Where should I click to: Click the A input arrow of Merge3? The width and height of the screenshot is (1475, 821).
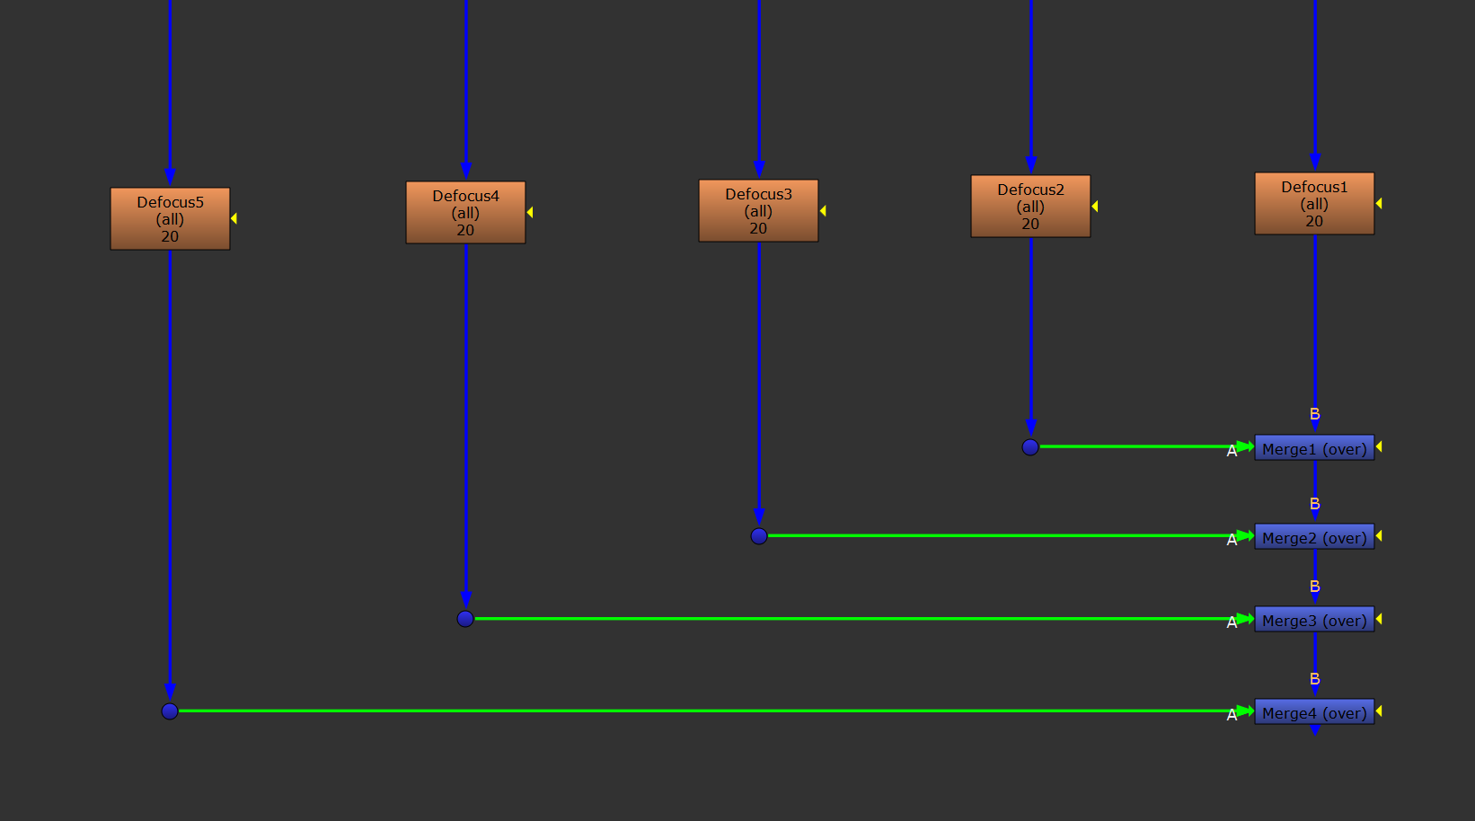(1245, 618)
